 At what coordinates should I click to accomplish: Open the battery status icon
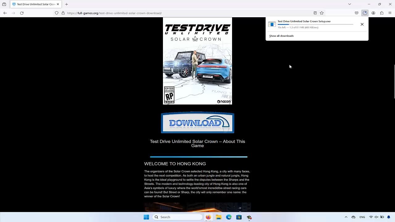382,217
